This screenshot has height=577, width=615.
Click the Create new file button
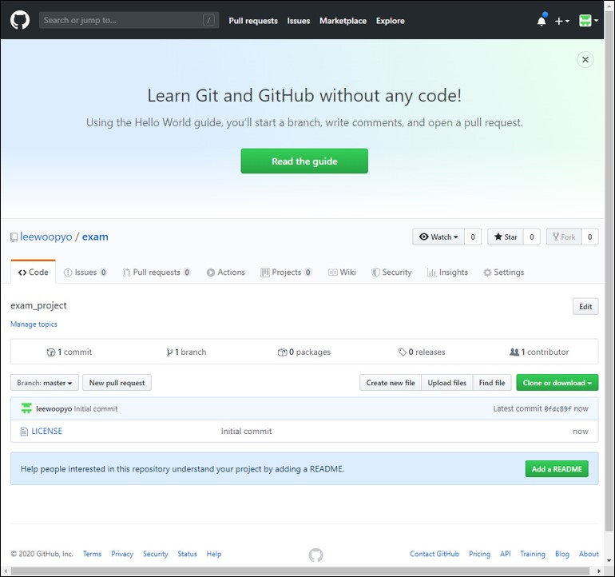(391, 383)
